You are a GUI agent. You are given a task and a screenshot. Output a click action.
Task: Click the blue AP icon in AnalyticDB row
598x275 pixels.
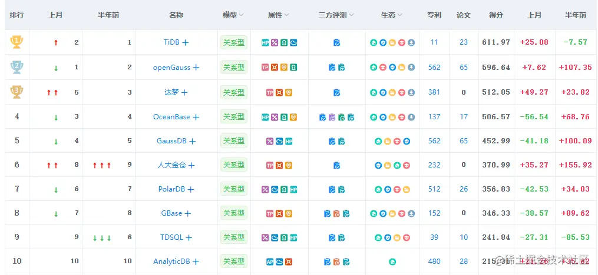coord(270,261)
